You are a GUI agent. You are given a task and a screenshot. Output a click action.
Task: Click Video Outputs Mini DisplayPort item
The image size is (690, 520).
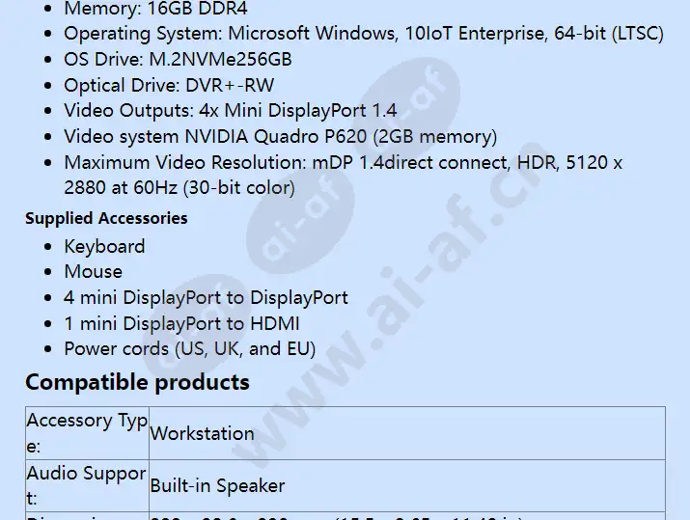point(231,110)
